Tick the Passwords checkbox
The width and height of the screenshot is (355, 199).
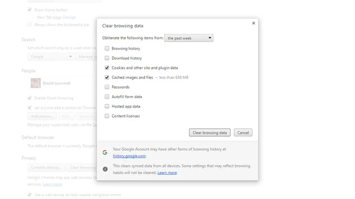[107, 87]
